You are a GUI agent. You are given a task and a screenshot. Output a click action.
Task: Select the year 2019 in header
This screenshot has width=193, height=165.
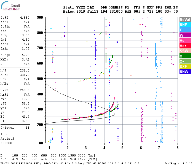(81, 12)
